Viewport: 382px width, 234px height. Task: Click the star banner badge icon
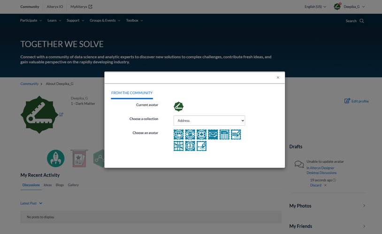tap(79, 159)
